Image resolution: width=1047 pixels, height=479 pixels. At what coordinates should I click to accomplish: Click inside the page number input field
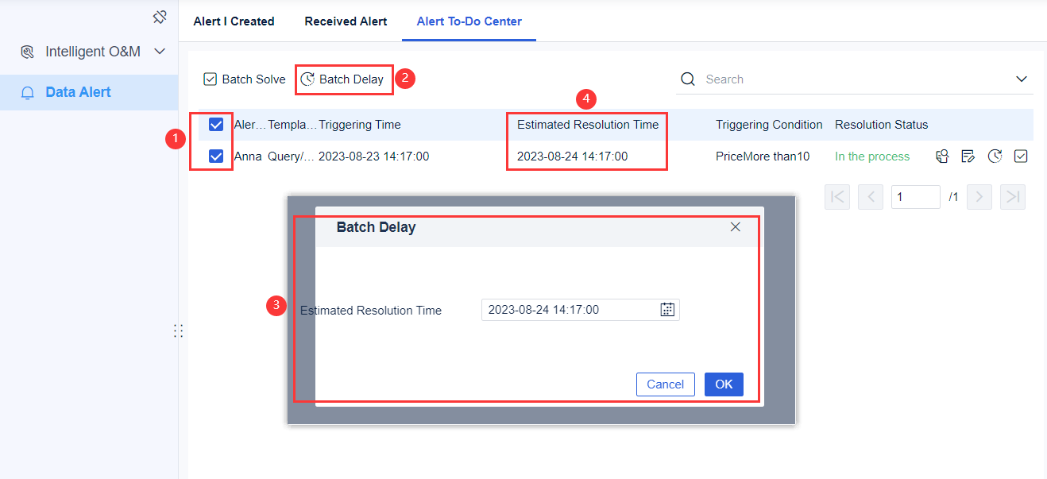coord(915,196)
